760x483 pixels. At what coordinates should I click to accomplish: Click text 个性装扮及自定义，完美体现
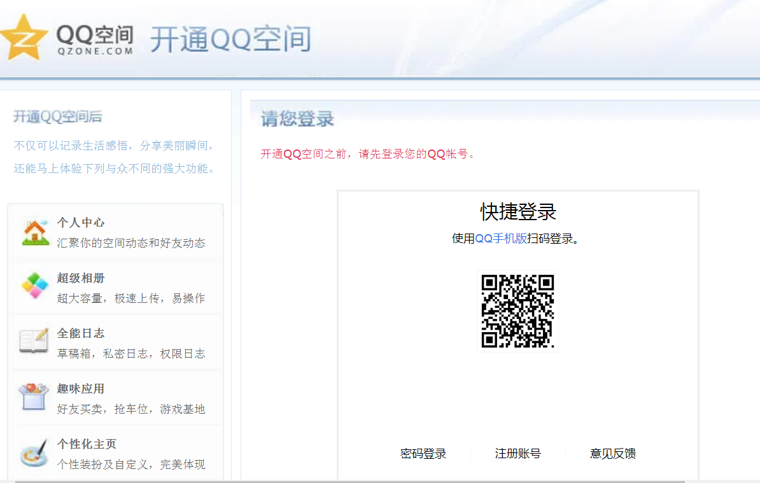[131, 464]
